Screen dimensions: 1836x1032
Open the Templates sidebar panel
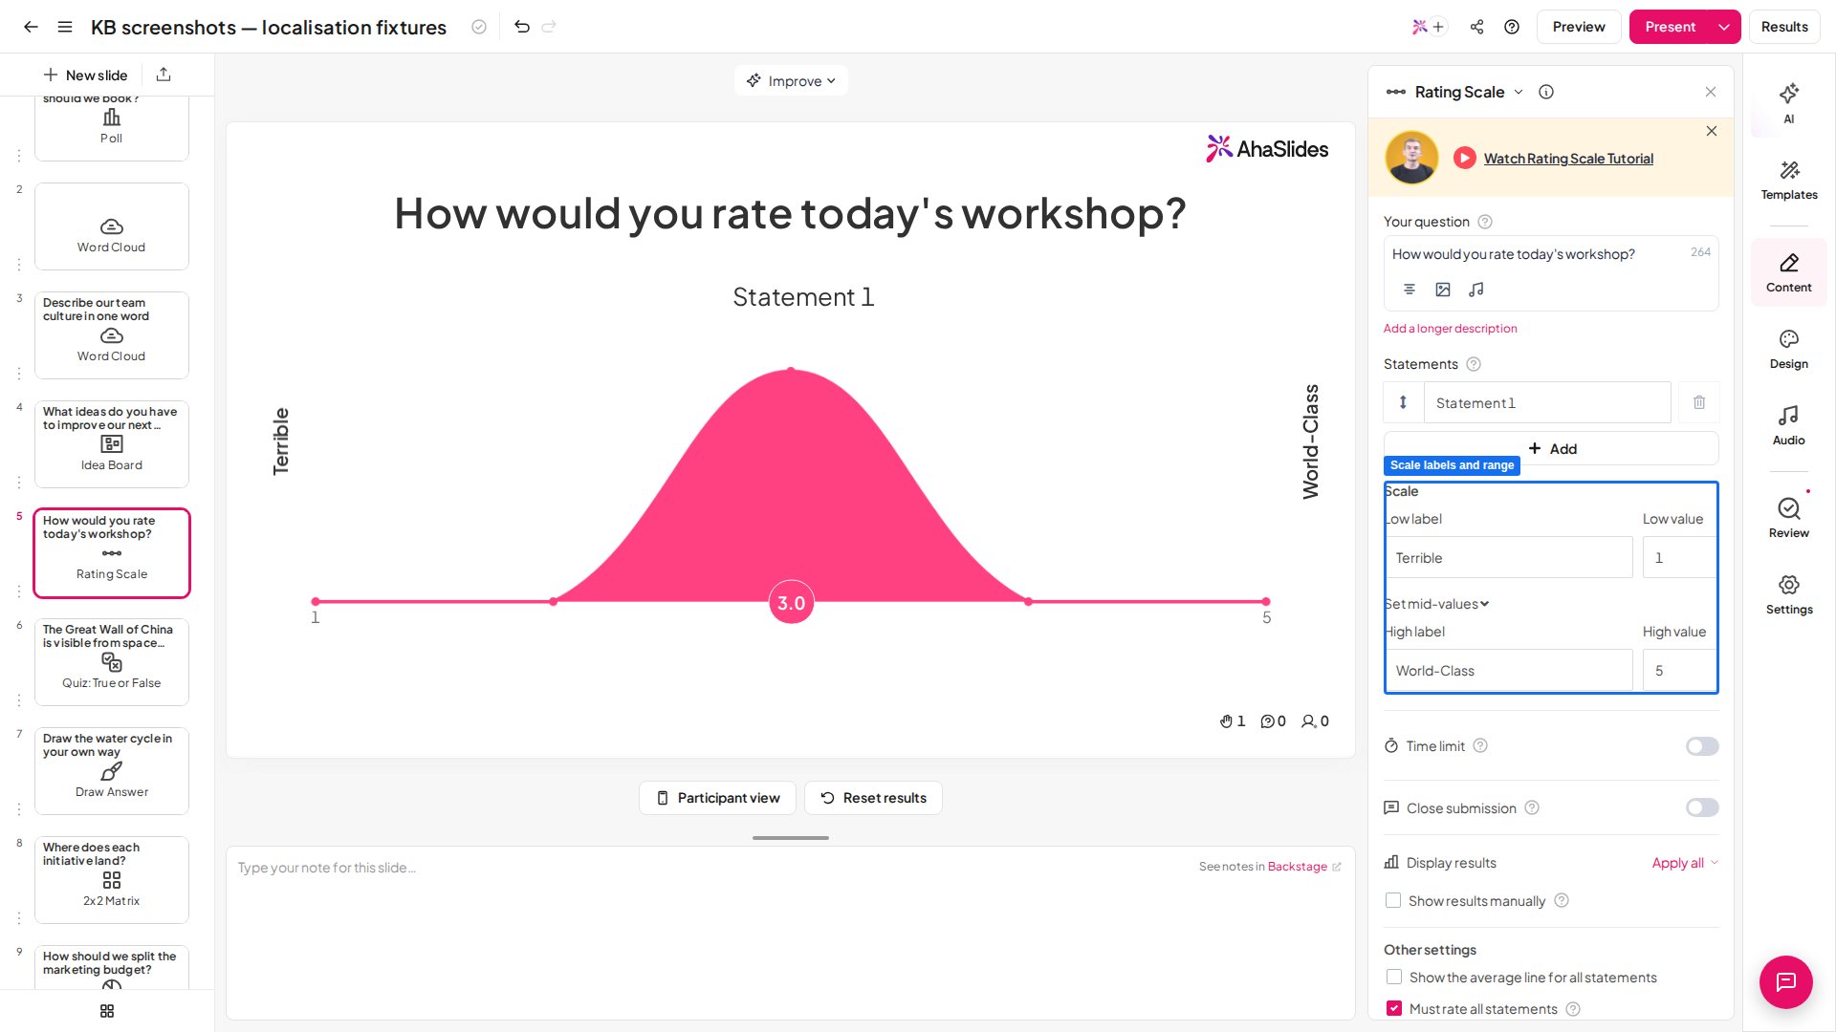[1789, 180]
